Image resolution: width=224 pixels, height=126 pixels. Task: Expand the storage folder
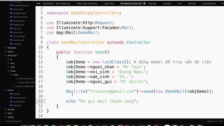click(x=6, y=110)
